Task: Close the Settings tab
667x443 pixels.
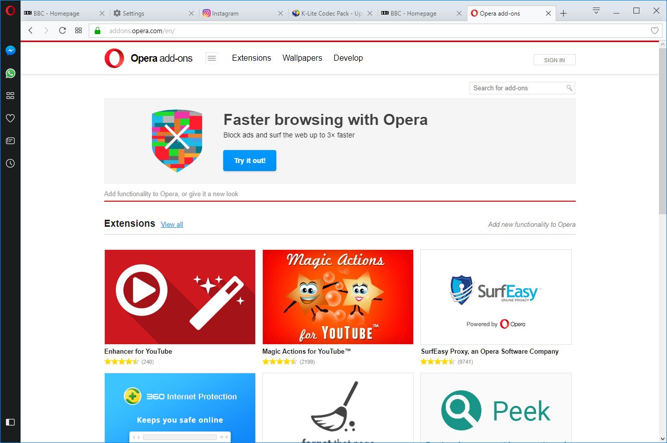Action: [191, 14]
